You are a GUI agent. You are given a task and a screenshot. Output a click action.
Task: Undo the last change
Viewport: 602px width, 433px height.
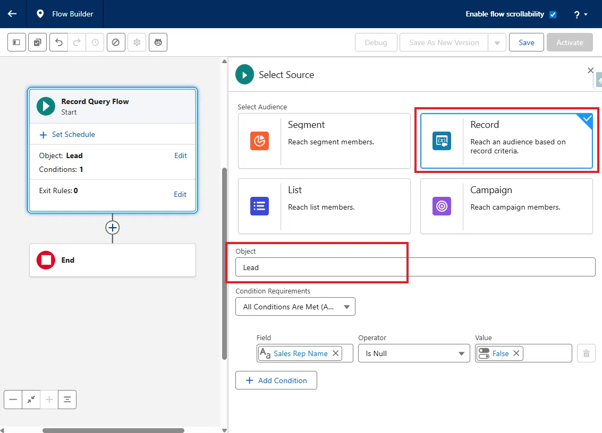59,42
